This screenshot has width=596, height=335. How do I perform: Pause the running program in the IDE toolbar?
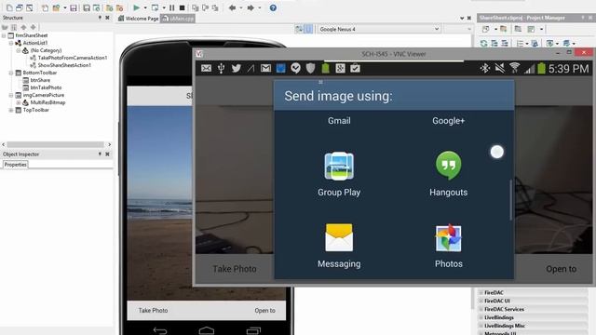(171, 7)
